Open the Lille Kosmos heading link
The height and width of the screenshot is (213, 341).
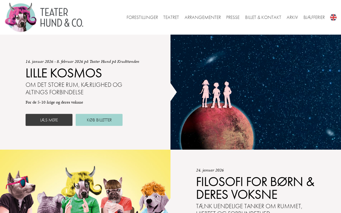pyautogui.click(x=64, y=73)
